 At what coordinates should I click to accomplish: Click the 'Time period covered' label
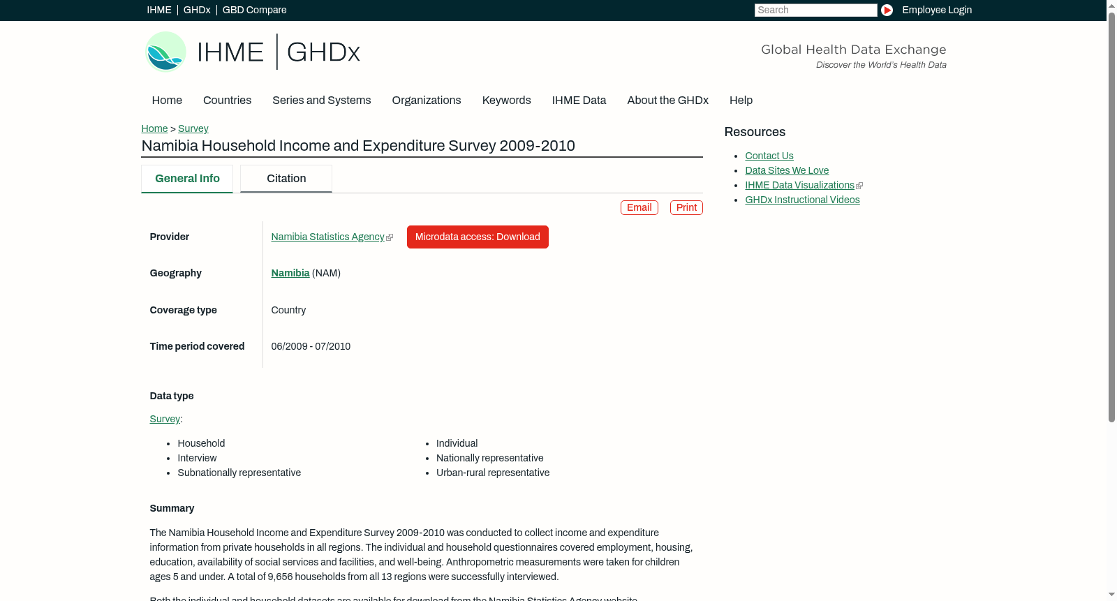click(x=197, y=346)
